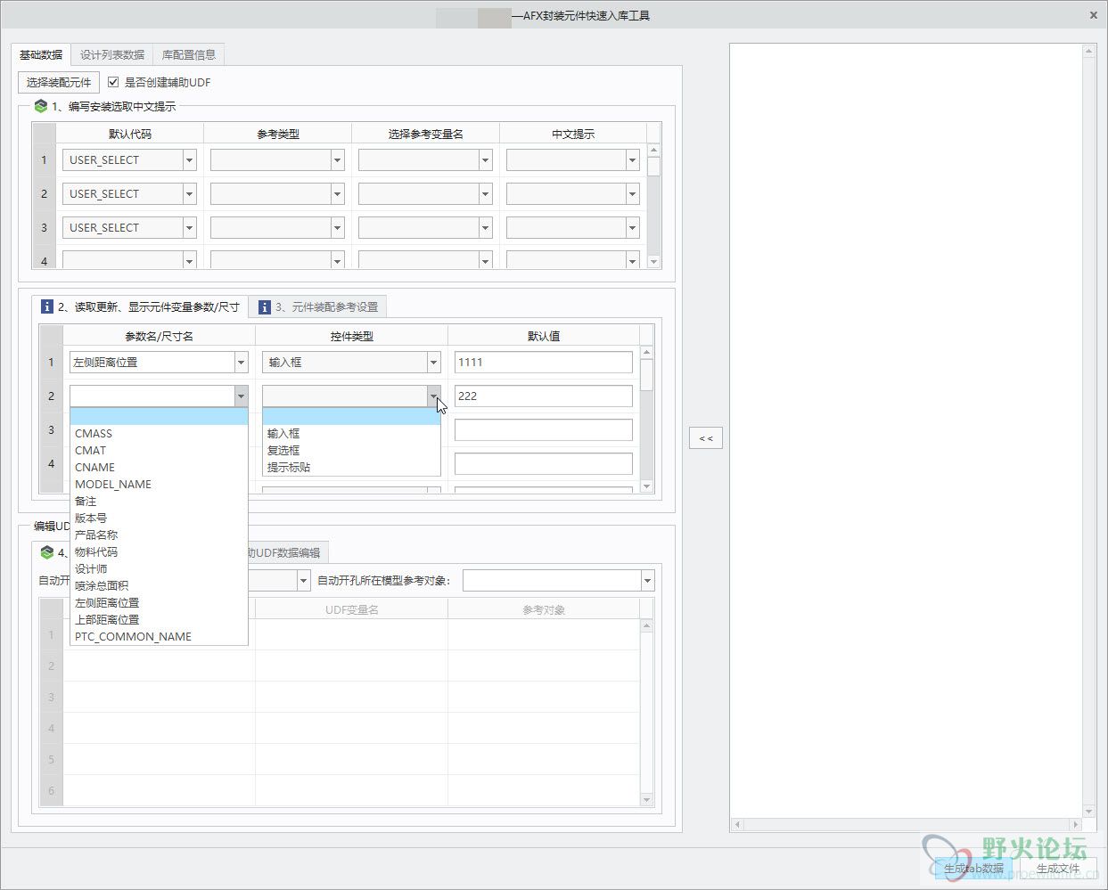Click the scroll down arrow of section 1 table
This screenshot has width=1108, height=890.
(654, 261)
